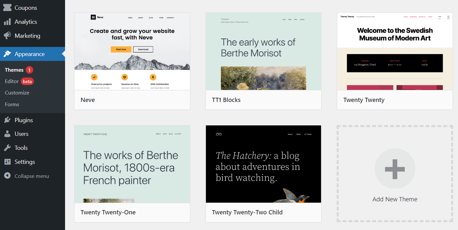
Task: Select the Twenty Twenty-One theme screenshot
Action: (132, 164)
